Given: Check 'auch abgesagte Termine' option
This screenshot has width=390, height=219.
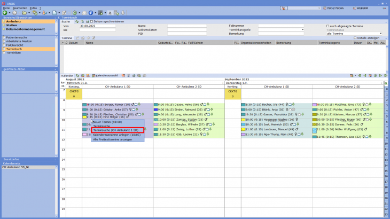Looking at the screenshot, I should coord(328,26).
